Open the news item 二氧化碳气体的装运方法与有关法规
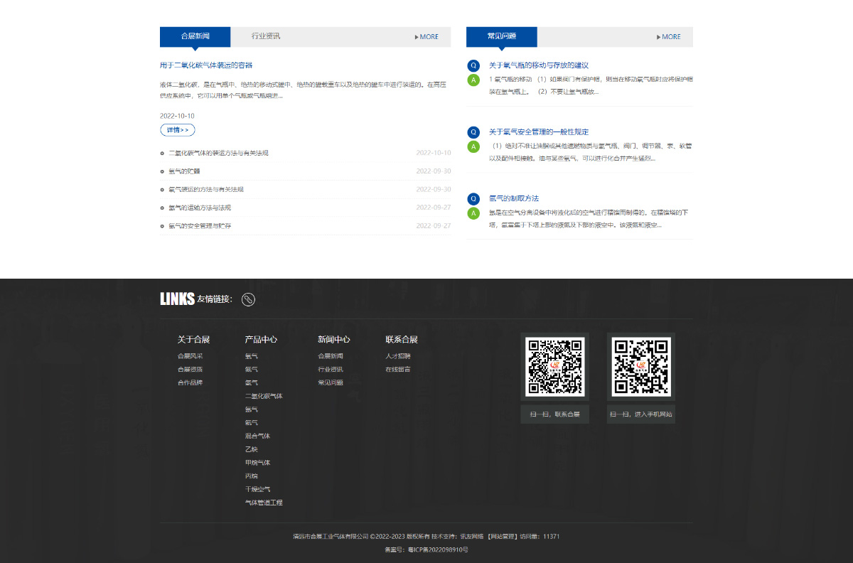 218,153
